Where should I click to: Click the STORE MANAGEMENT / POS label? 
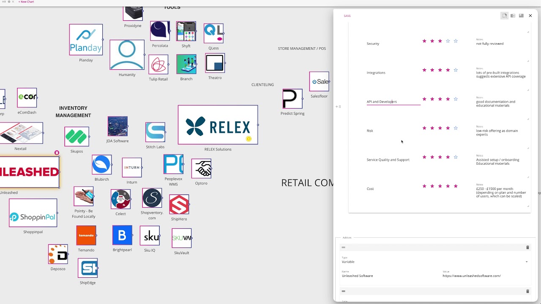(302, 49)
